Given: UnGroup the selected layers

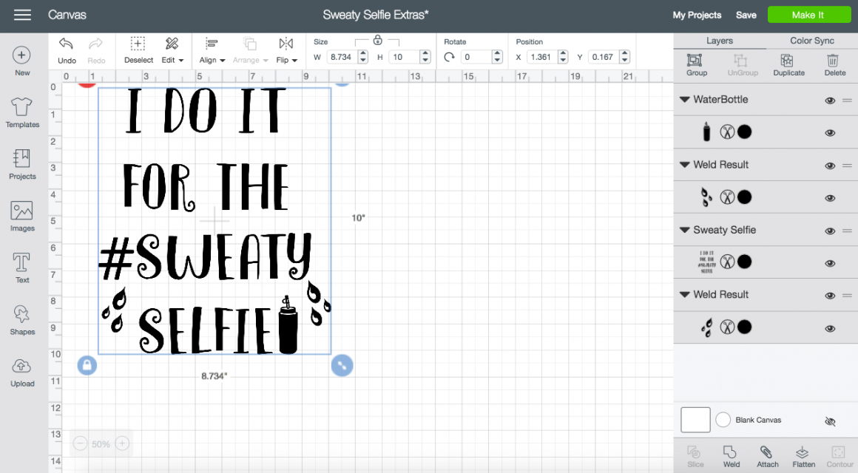Looking at the screenshot, I should pos(743,64).
